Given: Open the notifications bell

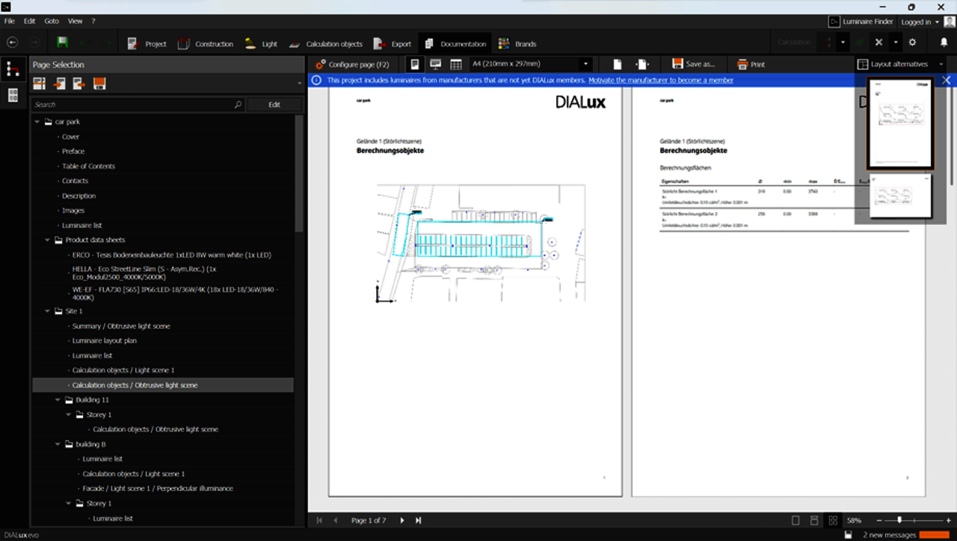Looking at the screenshot, I should click(x=944, y=43).
